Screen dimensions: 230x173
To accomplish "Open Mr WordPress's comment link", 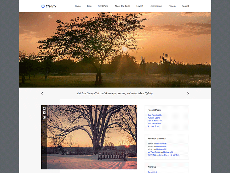I will tap(153, 152).
